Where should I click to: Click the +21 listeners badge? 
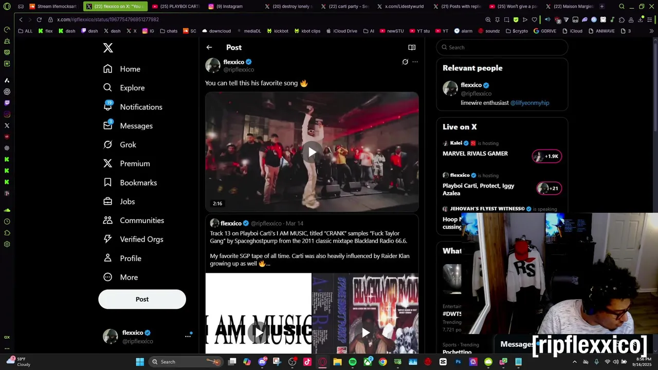click(x=549, y=188)
